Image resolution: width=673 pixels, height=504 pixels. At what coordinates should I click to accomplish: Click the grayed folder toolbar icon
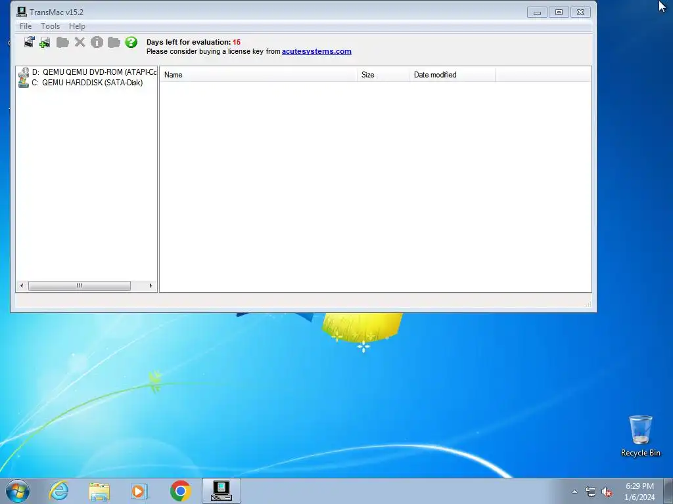(62, 42)
